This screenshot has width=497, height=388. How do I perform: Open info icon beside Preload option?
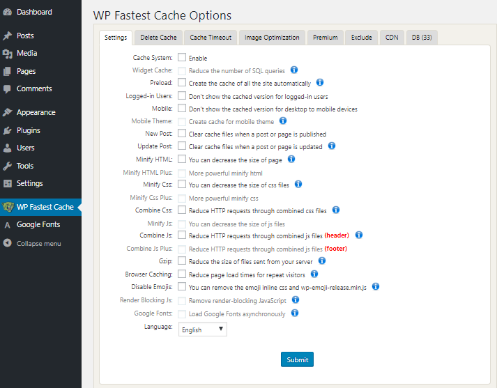click(x=320, y=82)
